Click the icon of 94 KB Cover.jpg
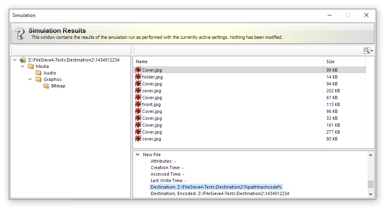The image size is (385, 208). tap(138, 84)
